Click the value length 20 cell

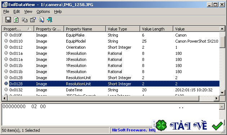point(144,90)
